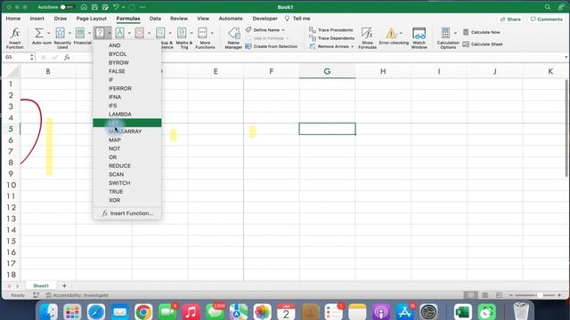The width and height of the screenshot is (570, 320).
Task: Click the Calculation Options icon
Action: 445,33
